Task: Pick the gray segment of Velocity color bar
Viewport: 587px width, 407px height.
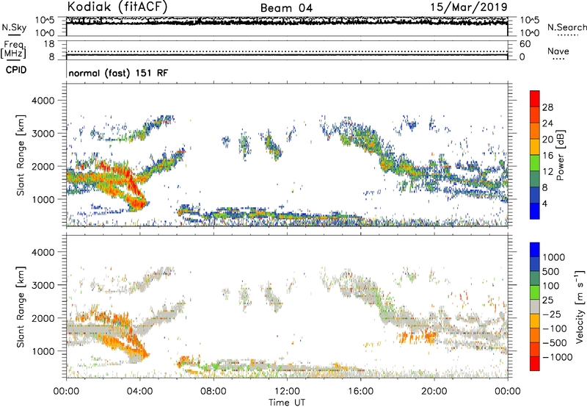Action: (535, 307)
